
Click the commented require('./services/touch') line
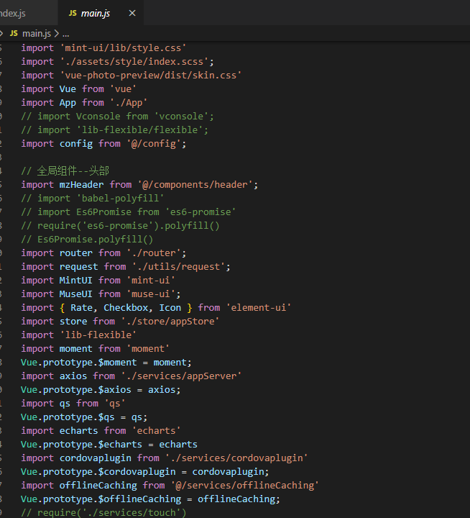pos(103,512)
